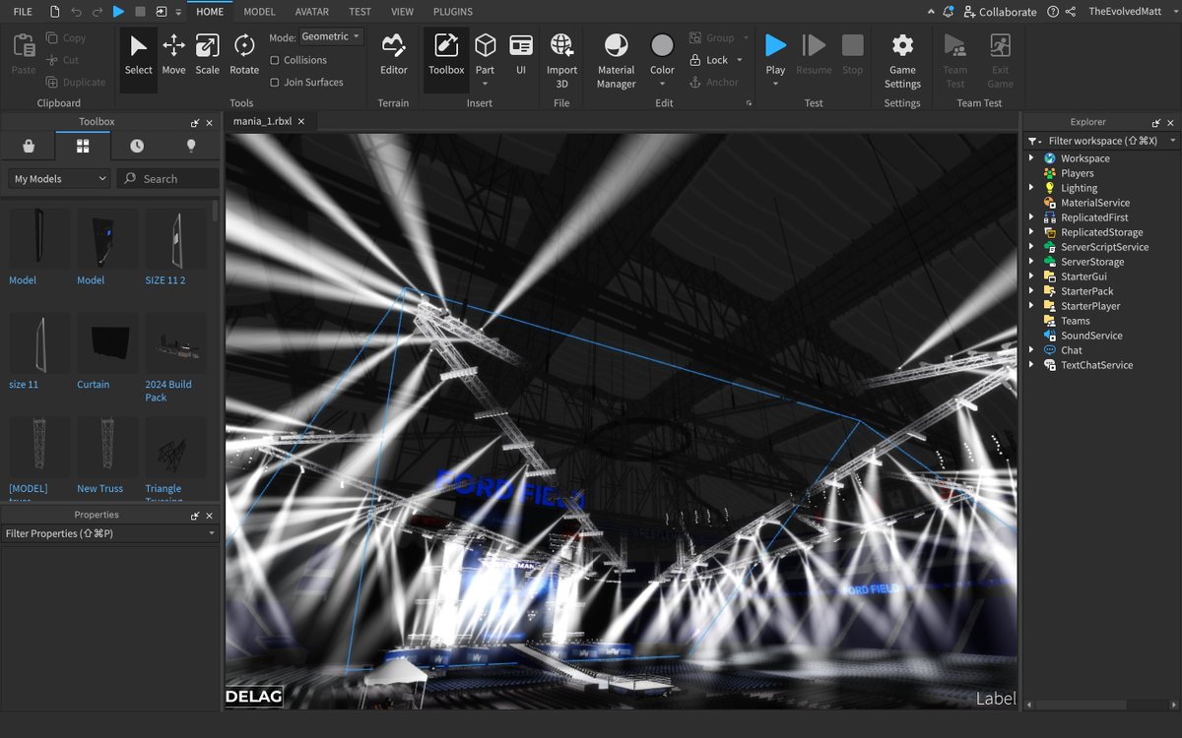Open Toolbox Recent clock tab
The height and width of the screenshot is (738, 1182).
click(x=137, y=146)
